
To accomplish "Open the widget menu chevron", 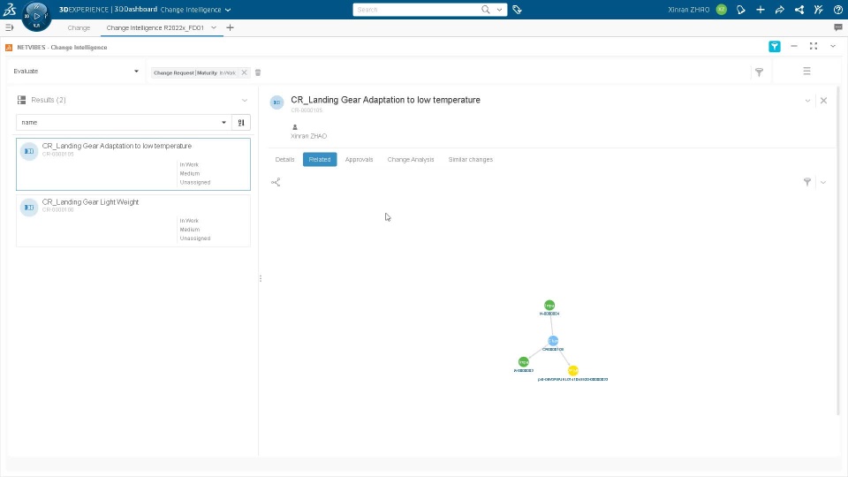I will [x=833, y=47].
